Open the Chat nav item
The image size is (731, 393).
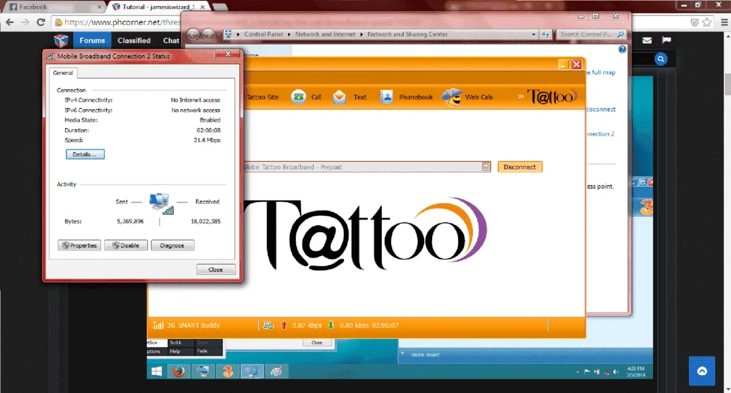(171, 40)
